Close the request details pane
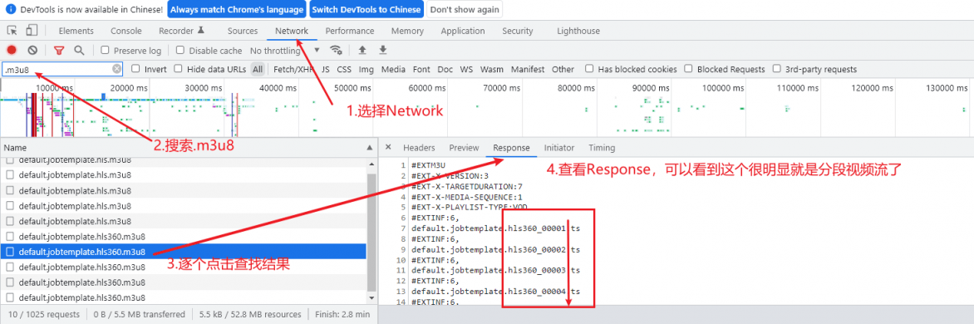Screen dimensions: 974x324 pos(388,147)
